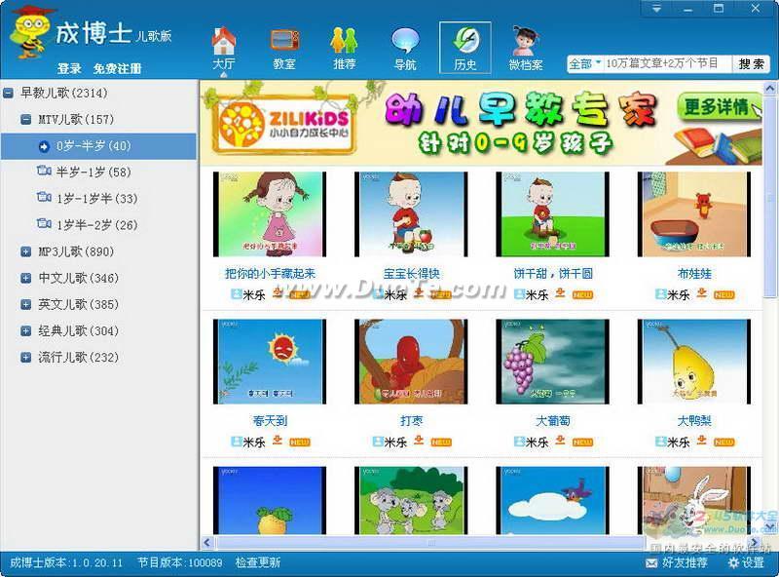
Task: Click the 好友推荐 envelope icon
Action: pos(651,563)
